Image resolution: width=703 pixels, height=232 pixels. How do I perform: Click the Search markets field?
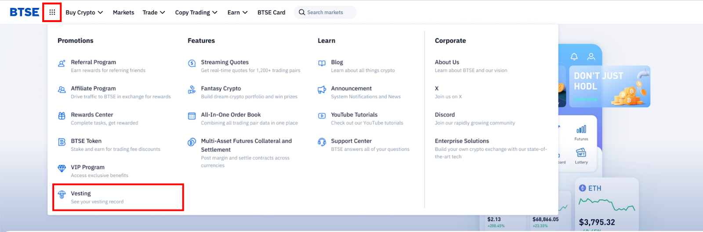click(325, 12)
